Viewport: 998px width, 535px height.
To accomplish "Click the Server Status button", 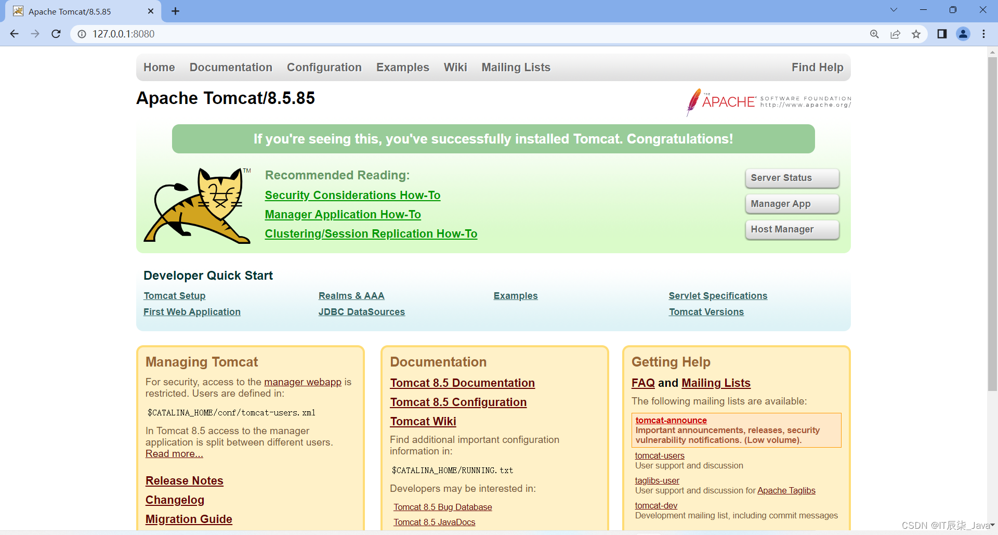I will (792, 178).
